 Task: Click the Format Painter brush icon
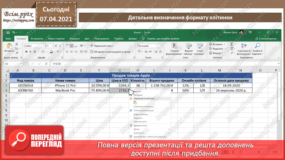coord(16,53)
